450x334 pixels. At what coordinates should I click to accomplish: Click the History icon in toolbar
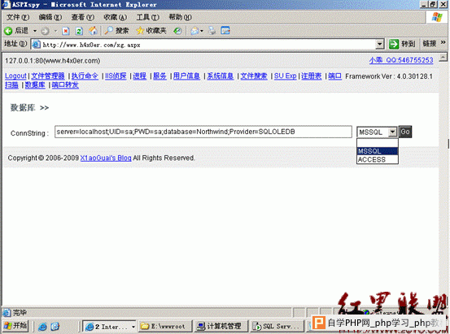click(177, 31)
